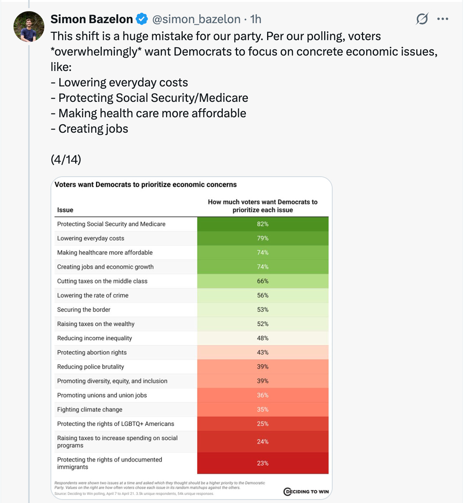
Task: Click the light green 66% cell
Action: [263, 281]
